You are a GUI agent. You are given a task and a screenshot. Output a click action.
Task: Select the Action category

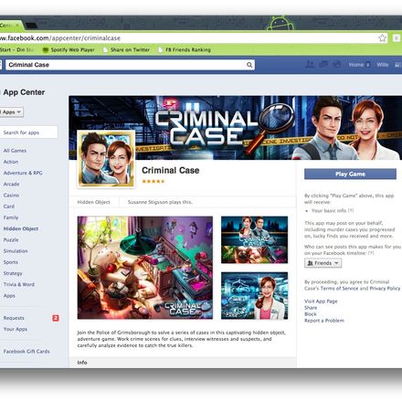coord(11,162)
